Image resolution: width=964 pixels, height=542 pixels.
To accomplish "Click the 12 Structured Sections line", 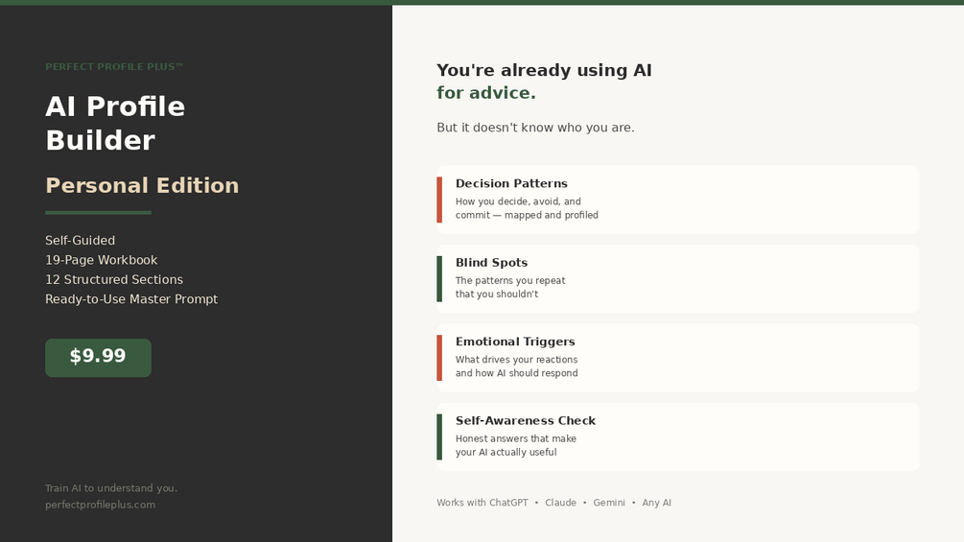I will pyautogui.click(x=114, y=279).
